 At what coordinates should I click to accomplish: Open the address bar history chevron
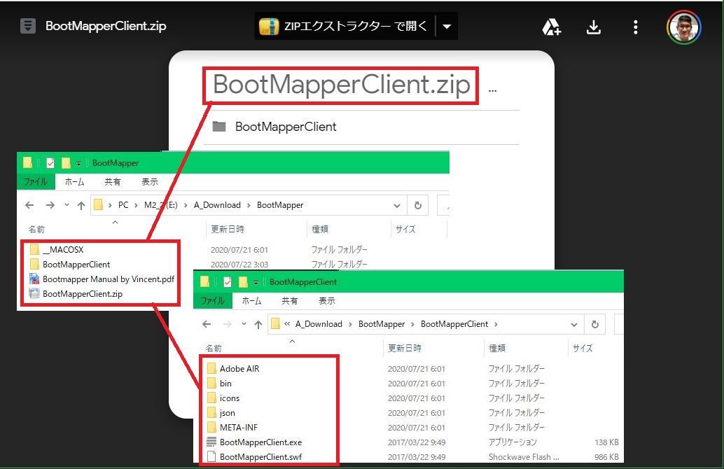(x=397, y=204)
